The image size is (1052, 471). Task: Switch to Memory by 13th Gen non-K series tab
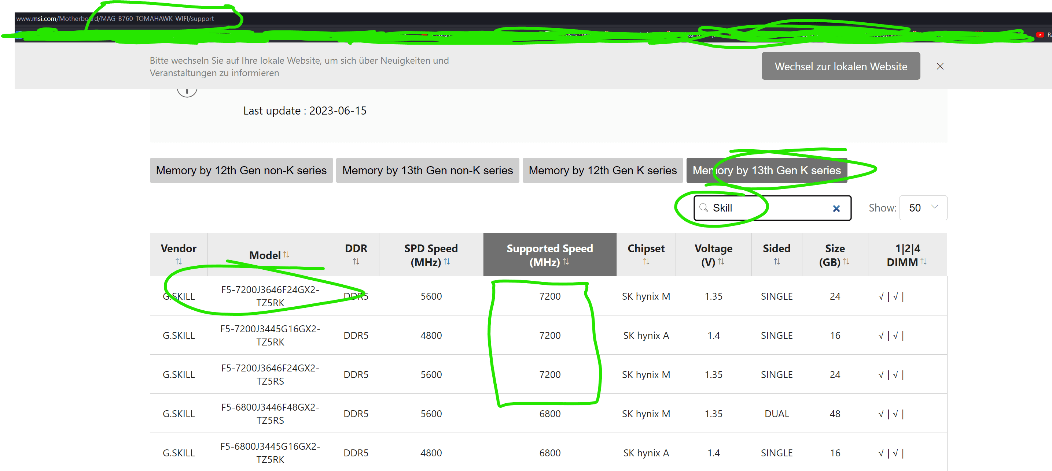[427, 171]
